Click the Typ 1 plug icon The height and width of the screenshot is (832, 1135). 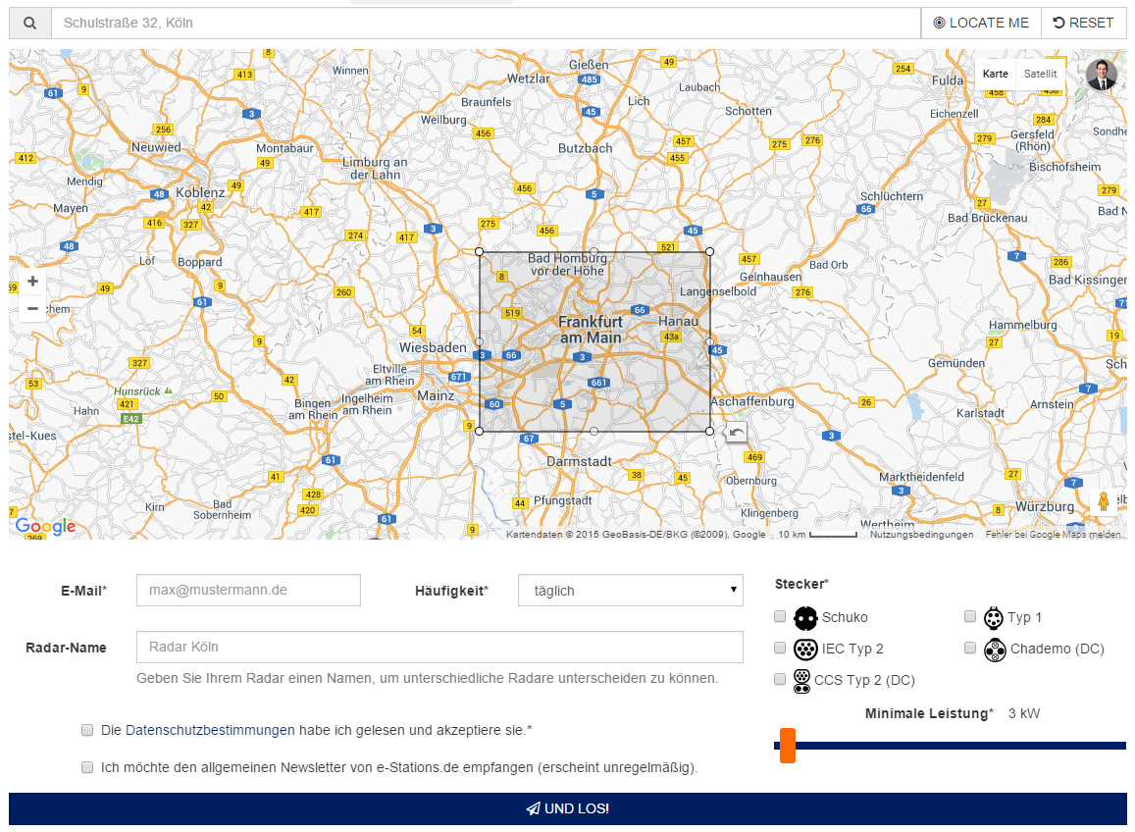[x=993, y=618]
